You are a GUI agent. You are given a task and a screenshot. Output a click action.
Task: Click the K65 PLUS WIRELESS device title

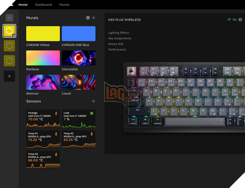(124, 20)
